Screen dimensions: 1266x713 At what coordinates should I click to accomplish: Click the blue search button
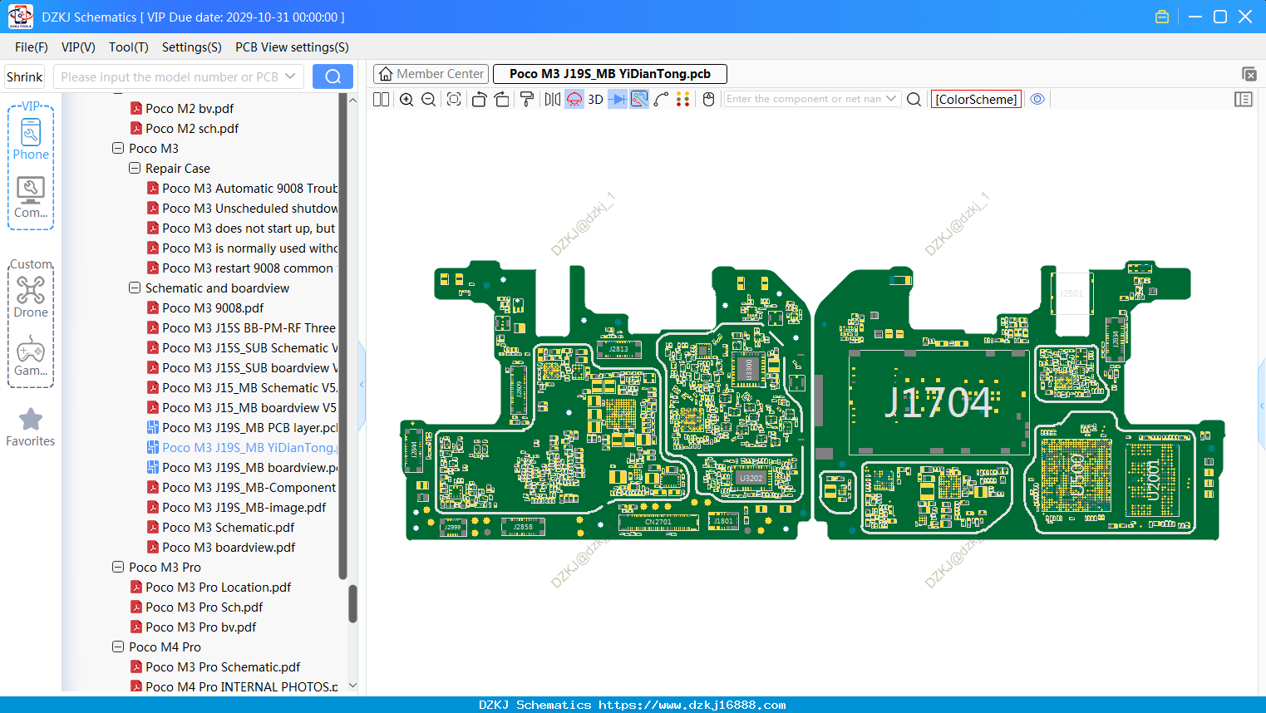[x=333, y=76]
